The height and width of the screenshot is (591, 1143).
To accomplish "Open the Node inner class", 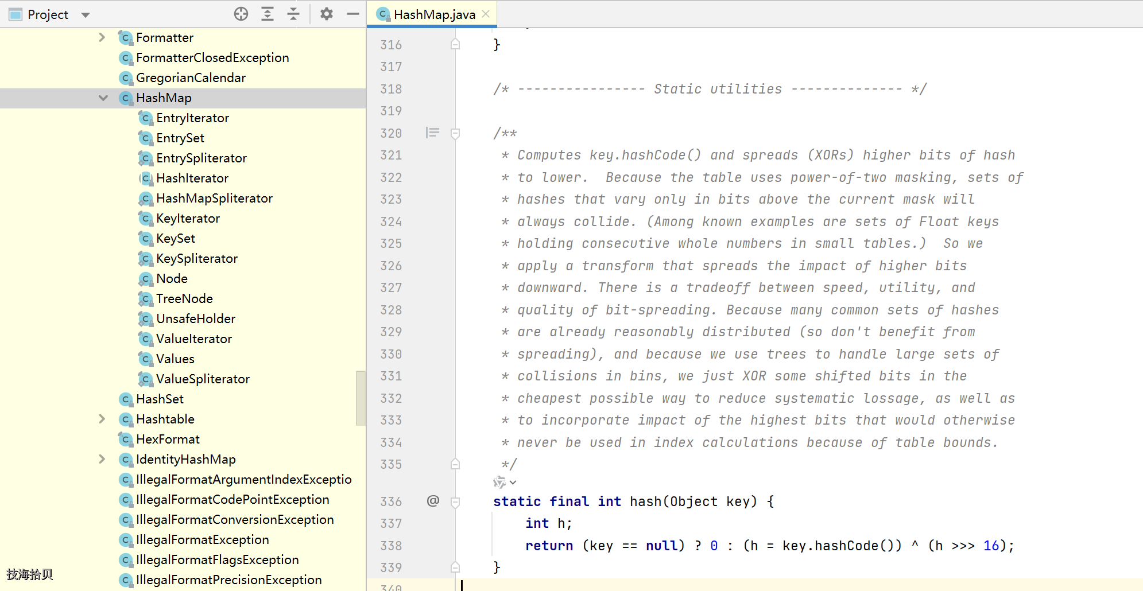I will point(172,278).
